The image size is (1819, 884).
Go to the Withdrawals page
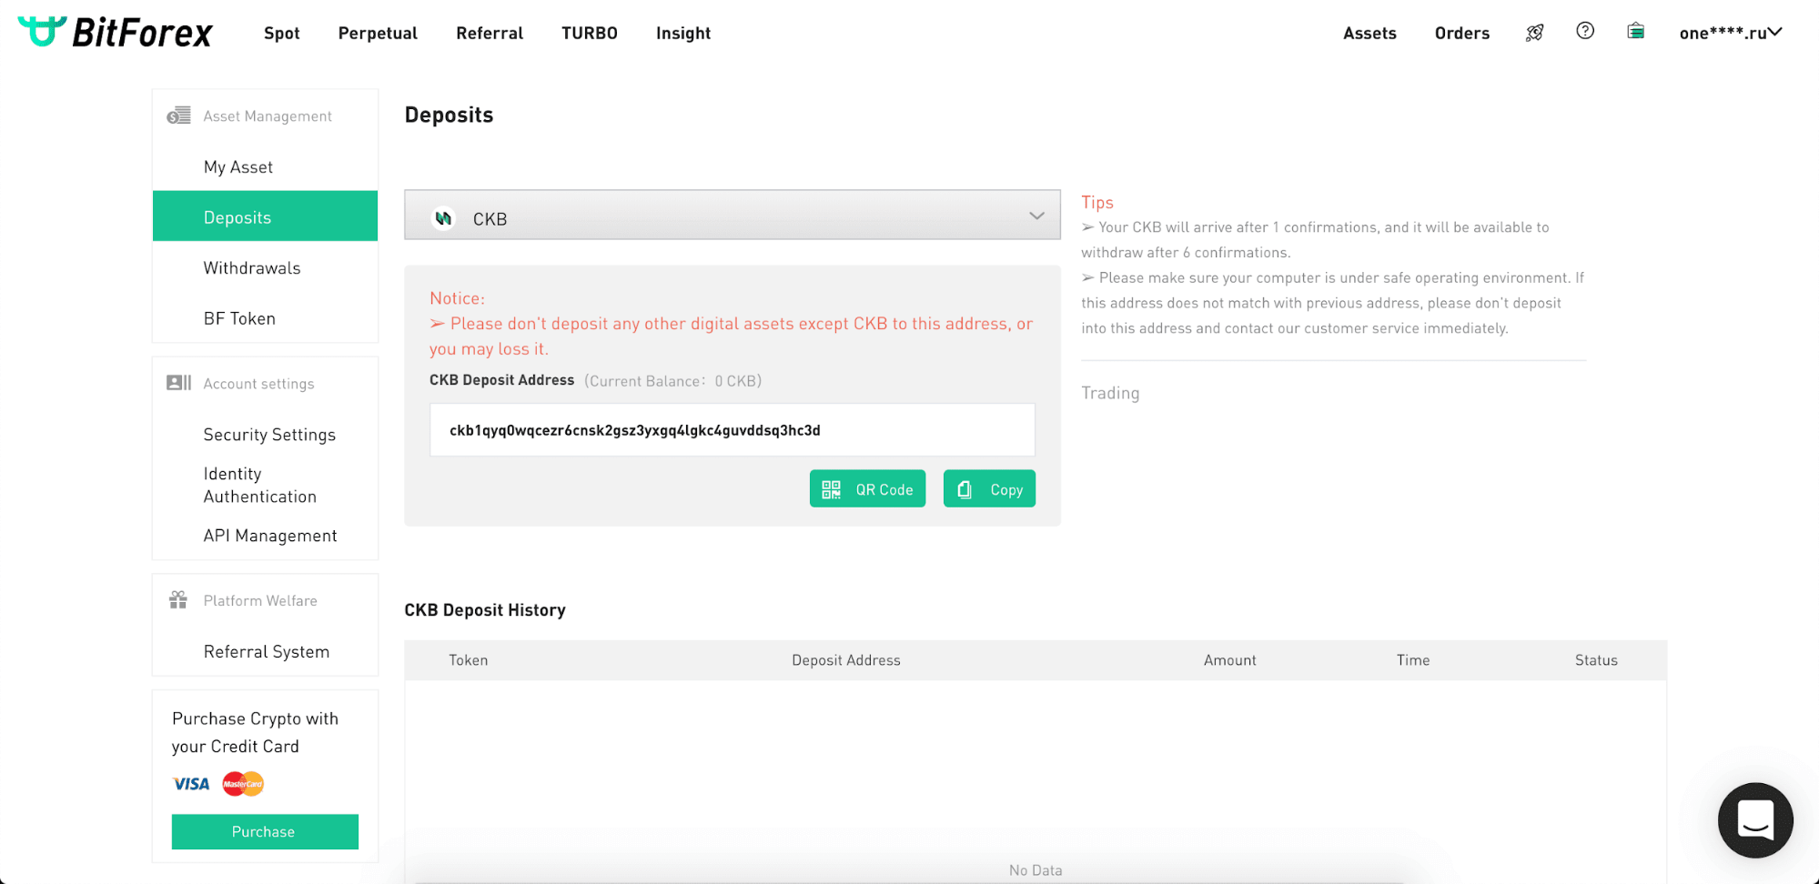click(x=252, y=268)
